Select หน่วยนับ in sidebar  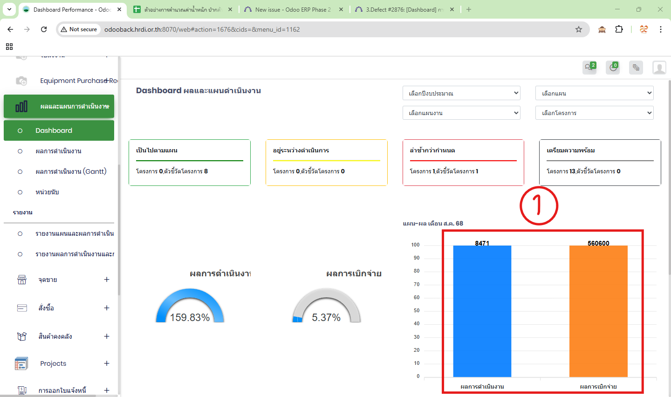tap(47, 192)
